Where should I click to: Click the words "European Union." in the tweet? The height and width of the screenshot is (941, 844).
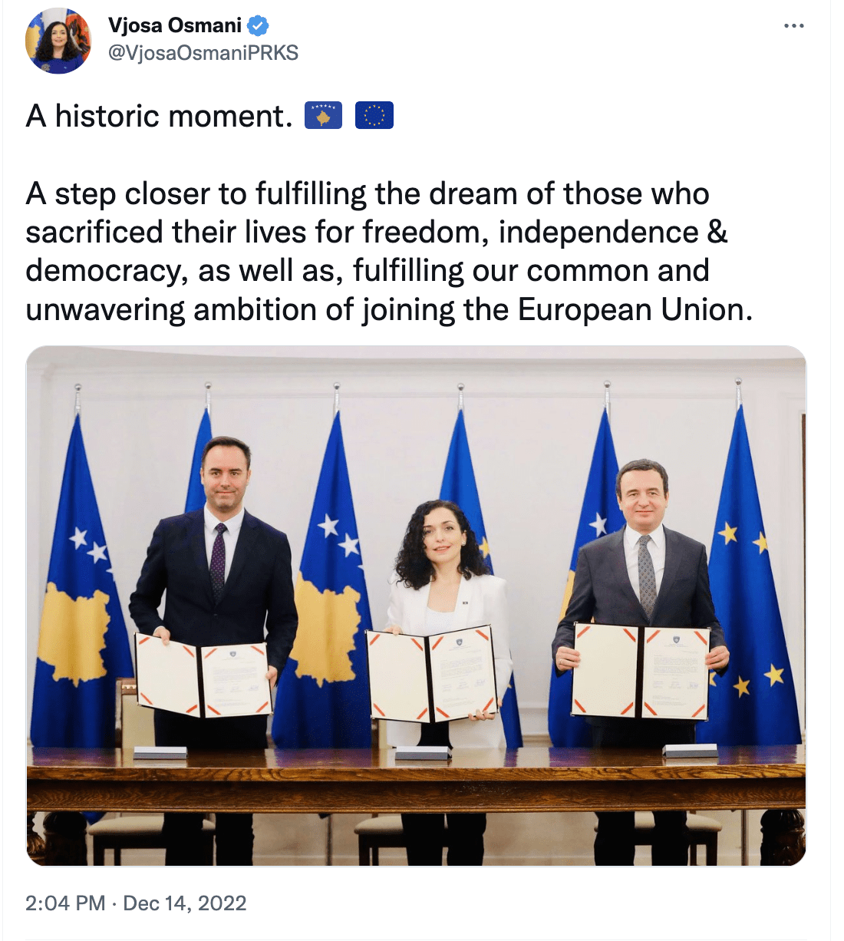click(635, 309)
